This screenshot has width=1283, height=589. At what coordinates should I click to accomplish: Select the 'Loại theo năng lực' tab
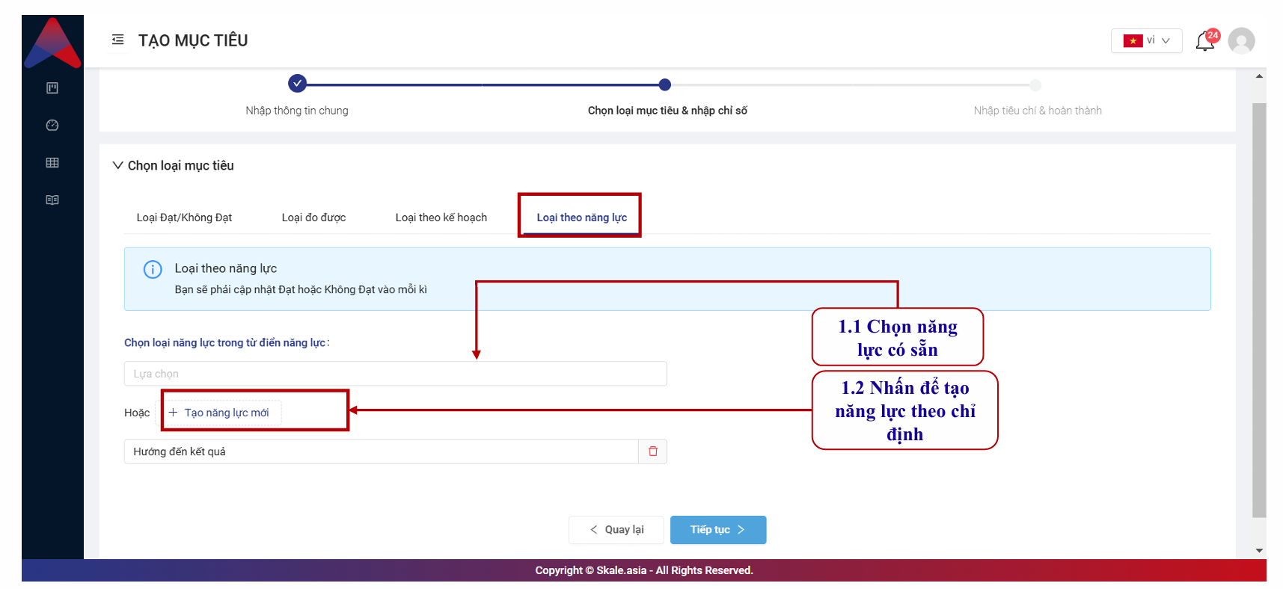coord(581,218)
